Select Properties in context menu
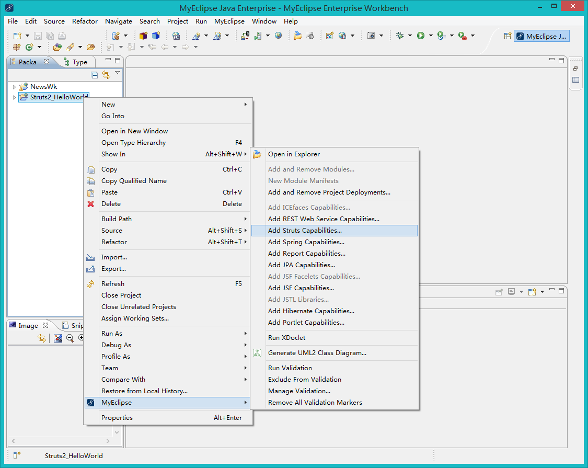 tap(168, 418)
